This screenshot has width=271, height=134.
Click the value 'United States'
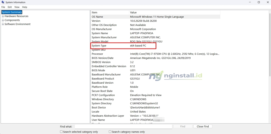[138, 112]
